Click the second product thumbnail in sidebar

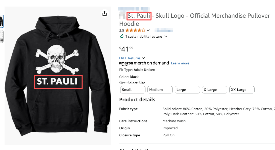(1, 36)
